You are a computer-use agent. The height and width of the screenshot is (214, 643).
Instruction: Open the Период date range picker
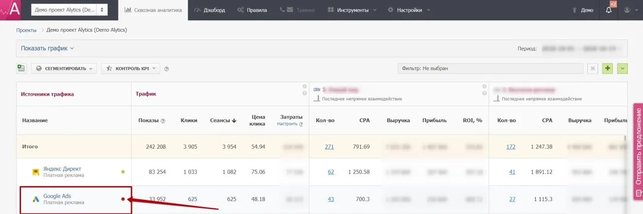coord(582,49)
